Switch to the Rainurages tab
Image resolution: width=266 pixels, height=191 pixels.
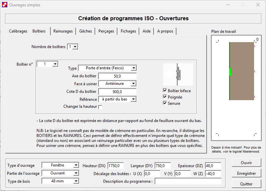click(x=63, y=31)
